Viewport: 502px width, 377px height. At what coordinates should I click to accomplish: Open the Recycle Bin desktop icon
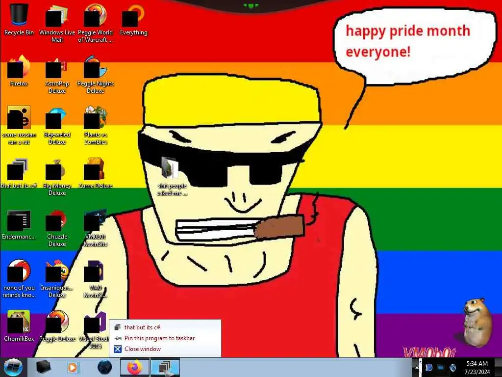point(19,19)
